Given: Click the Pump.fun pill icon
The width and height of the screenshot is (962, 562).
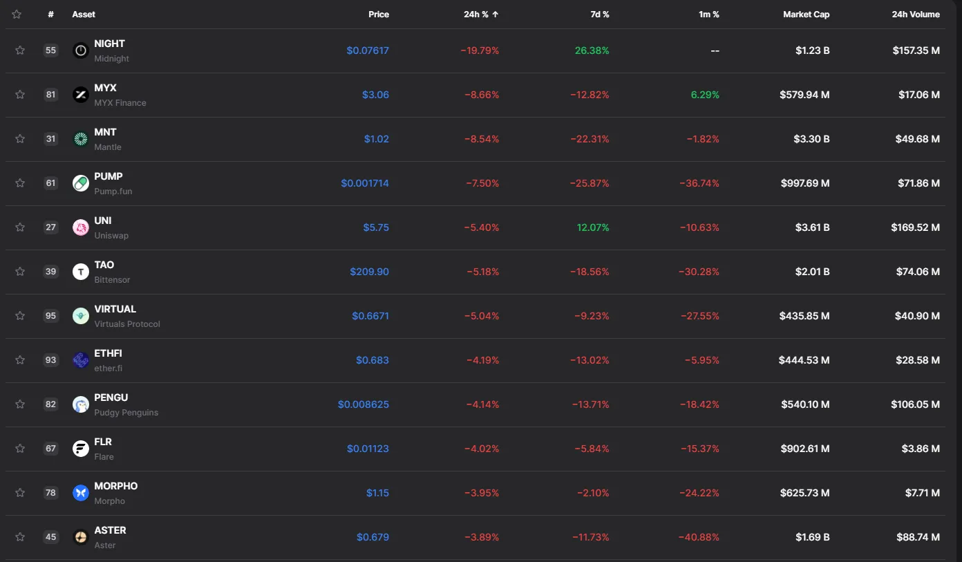Looking at the screenshot, I should [81, 183].
